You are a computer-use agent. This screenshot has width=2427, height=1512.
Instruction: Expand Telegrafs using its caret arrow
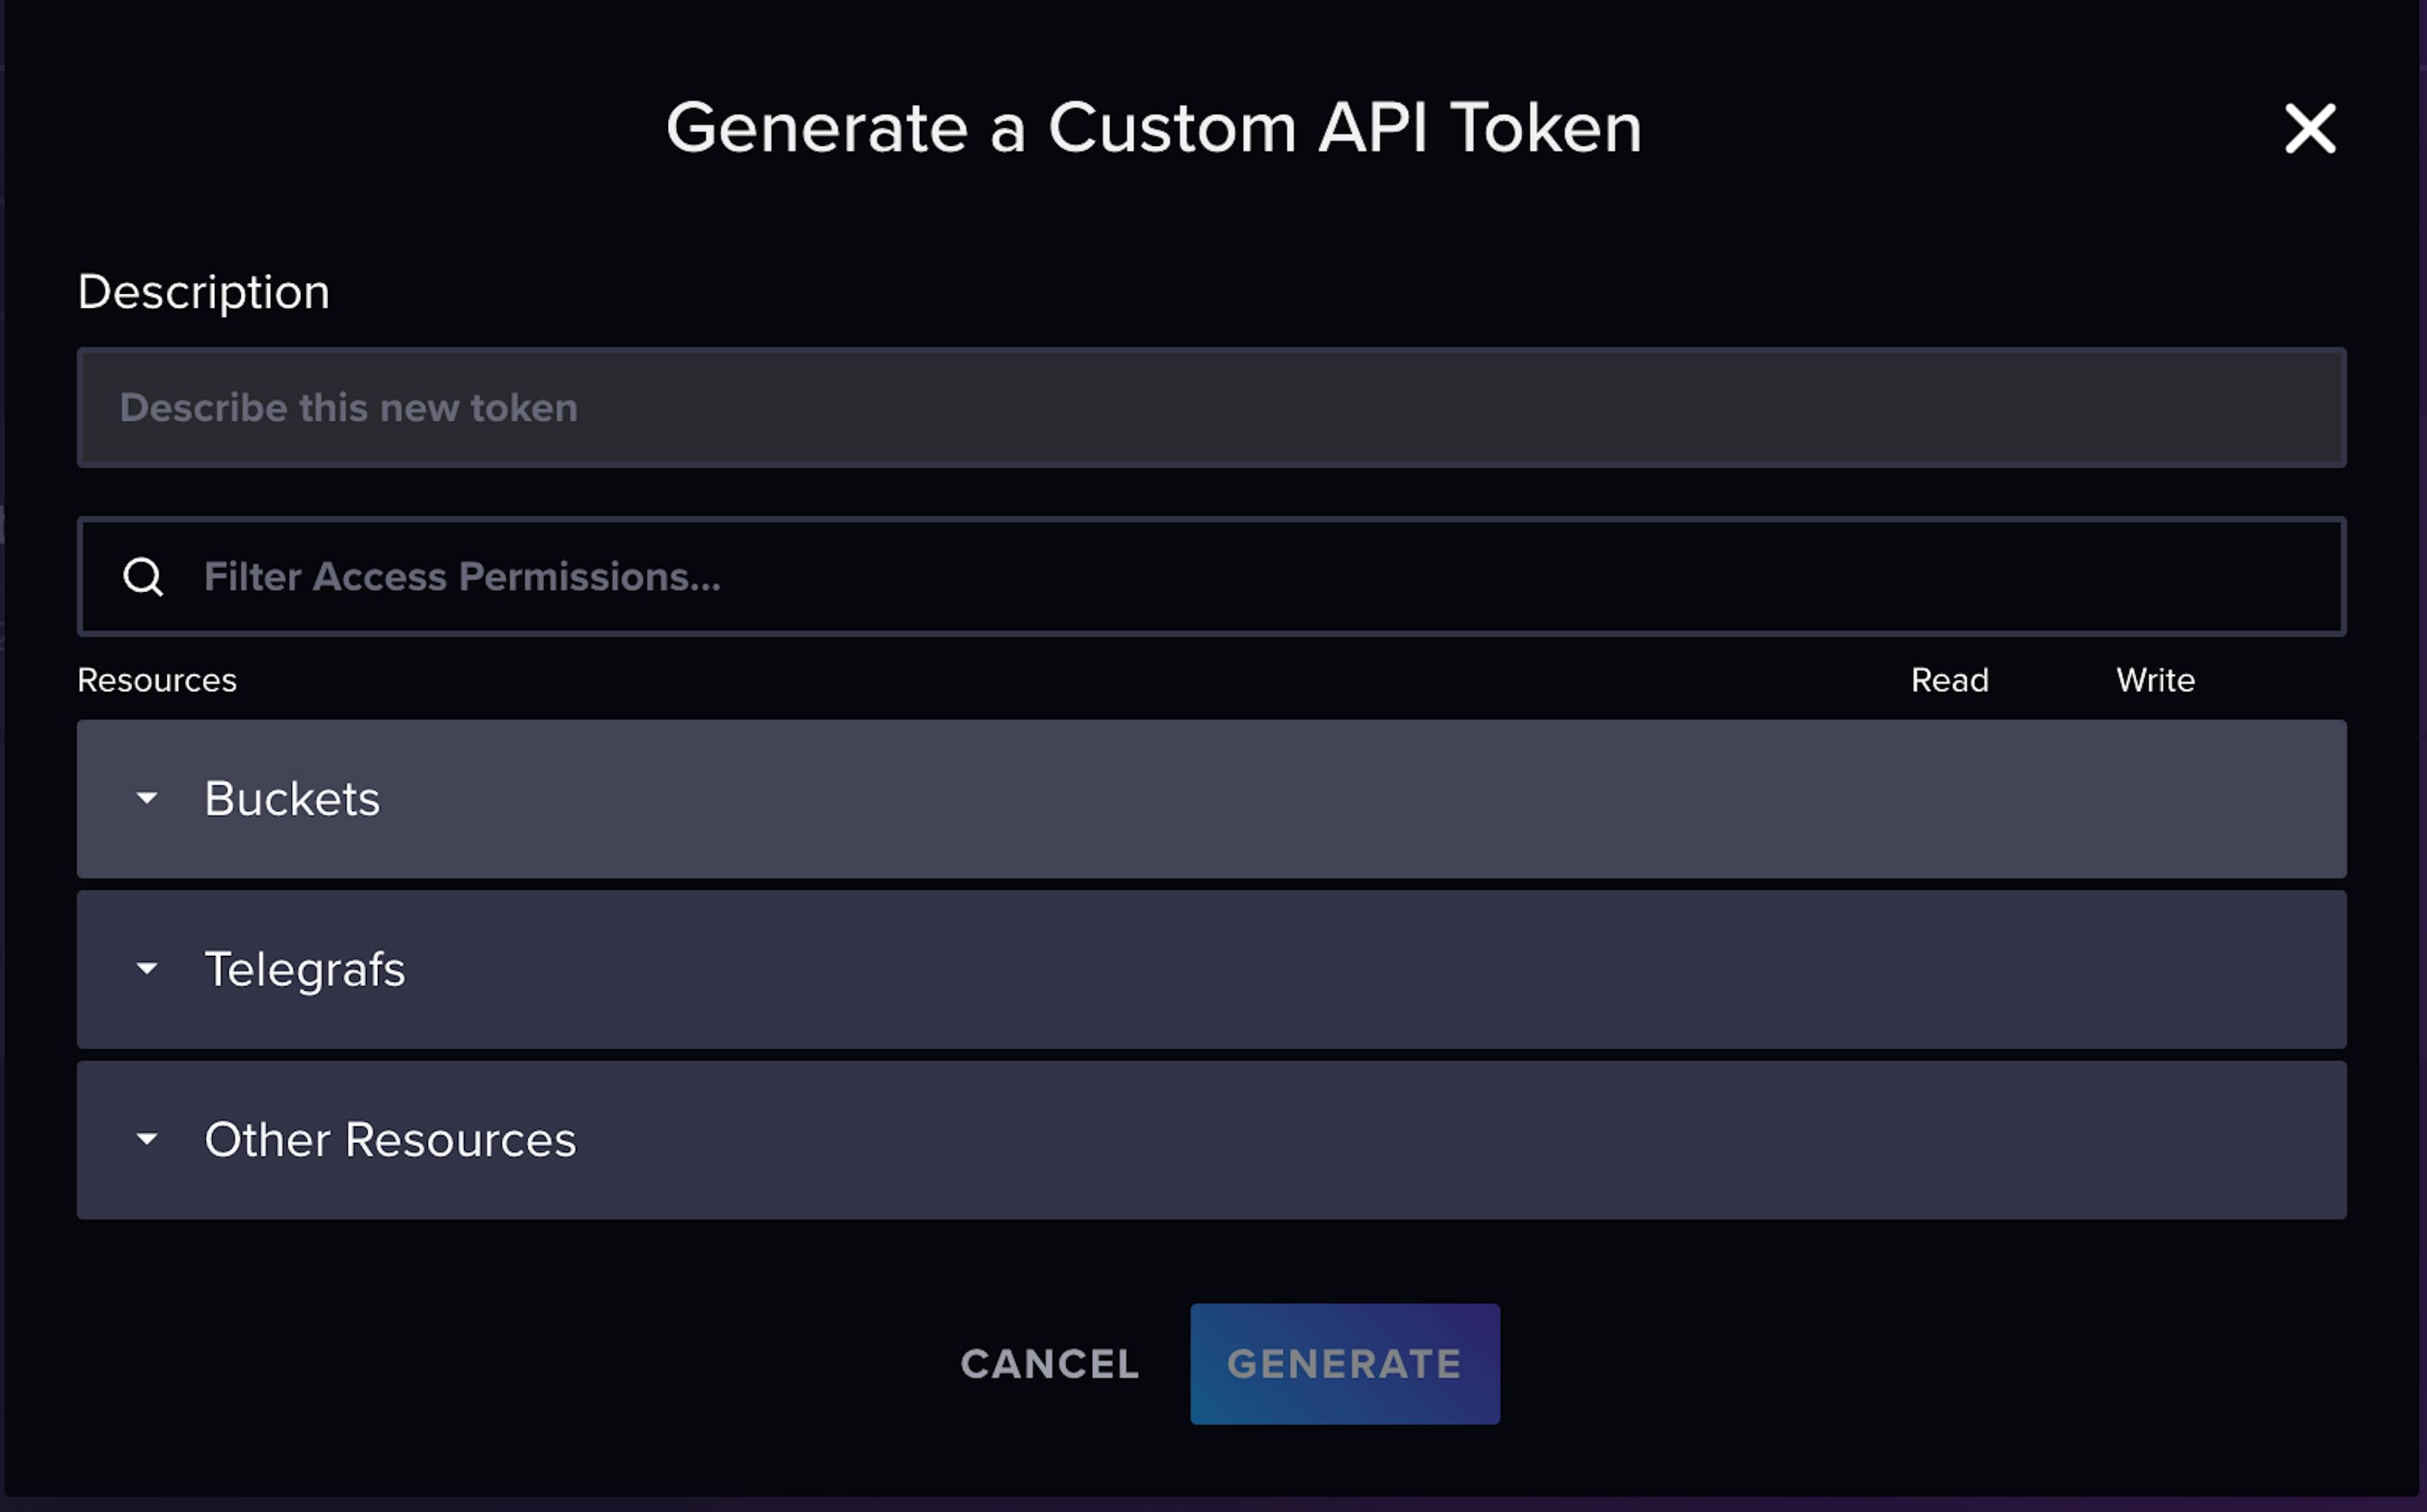point(147,968)
